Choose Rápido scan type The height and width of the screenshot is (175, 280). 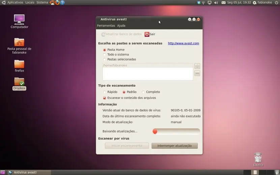pos(105,92)
